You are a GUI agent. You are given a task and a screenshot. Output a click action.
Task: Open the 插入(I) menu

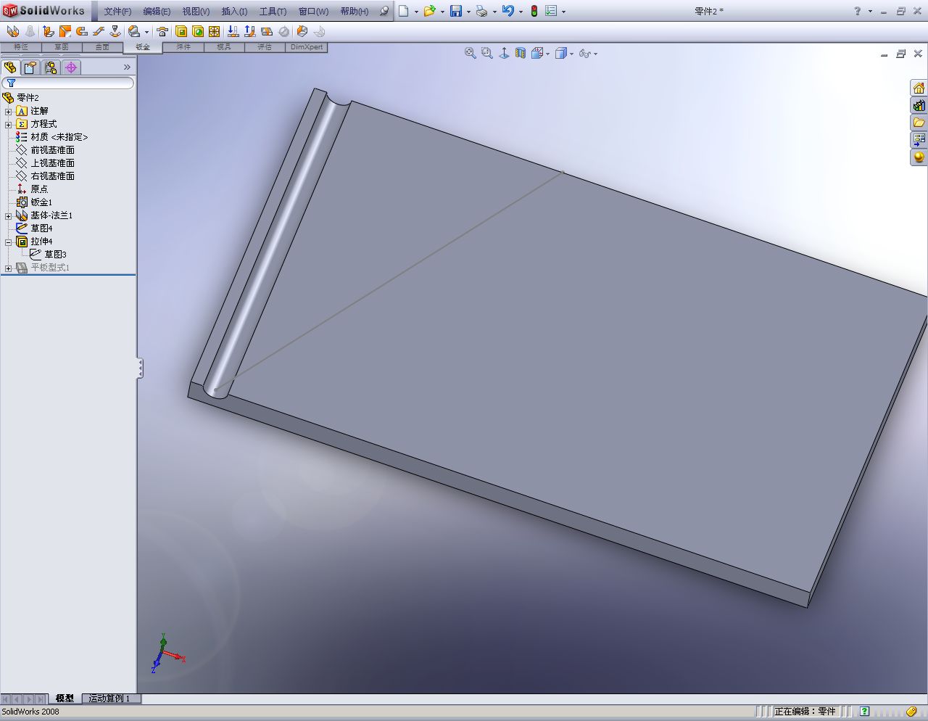(234, 11)
